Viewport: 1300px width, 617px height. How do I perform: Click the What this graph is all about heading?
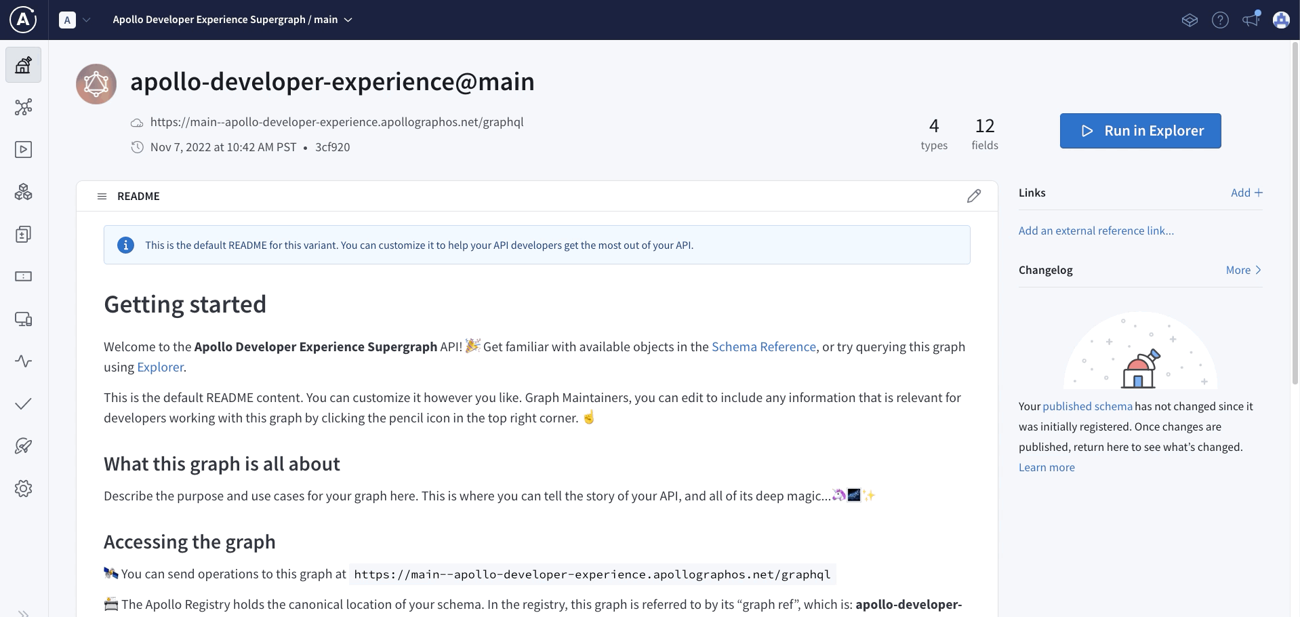coord(222,464)
